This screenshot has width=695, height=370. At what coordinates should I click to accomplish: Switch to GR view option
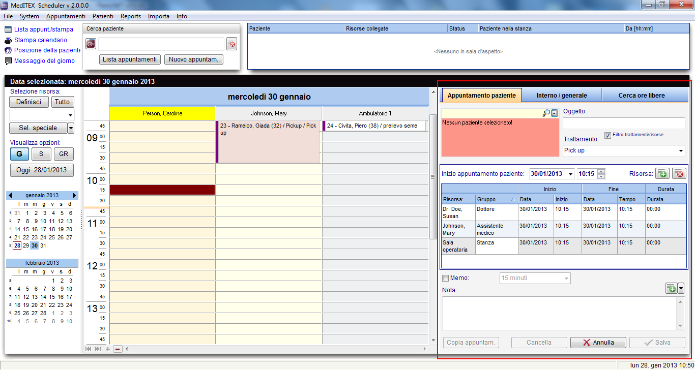64,154
